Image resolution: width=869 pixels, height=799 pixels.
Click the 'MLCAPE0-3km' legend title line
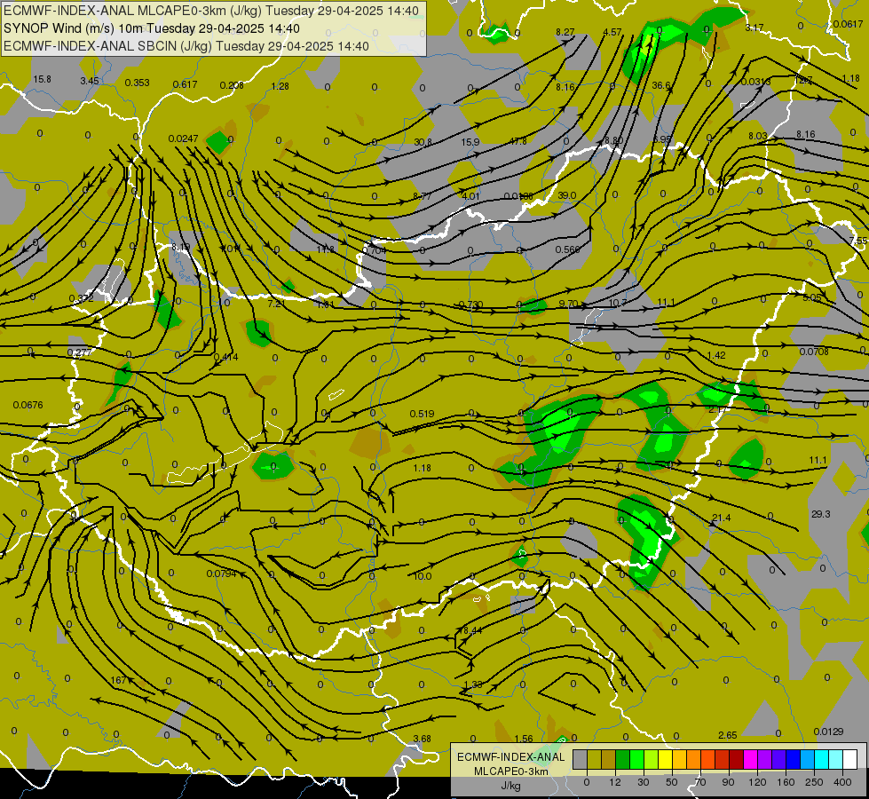511,771
